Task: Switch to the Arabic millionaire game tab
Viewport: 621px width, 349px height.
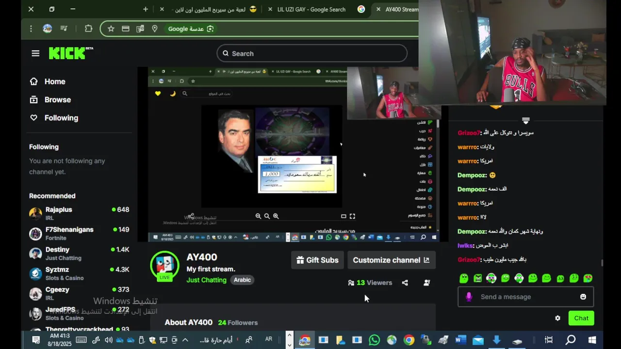Action: [215, 9]
